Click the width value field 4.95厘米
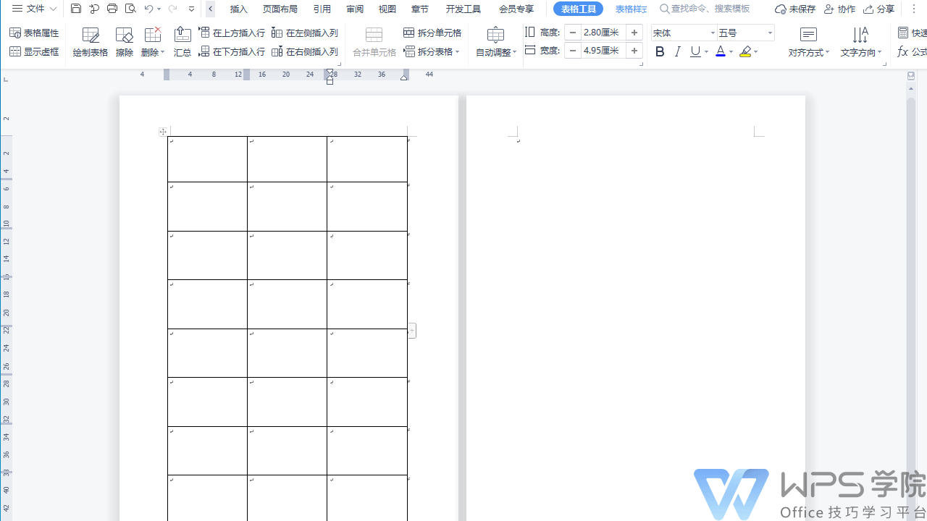Screen dimensions: 927x521 coord(603,51)
